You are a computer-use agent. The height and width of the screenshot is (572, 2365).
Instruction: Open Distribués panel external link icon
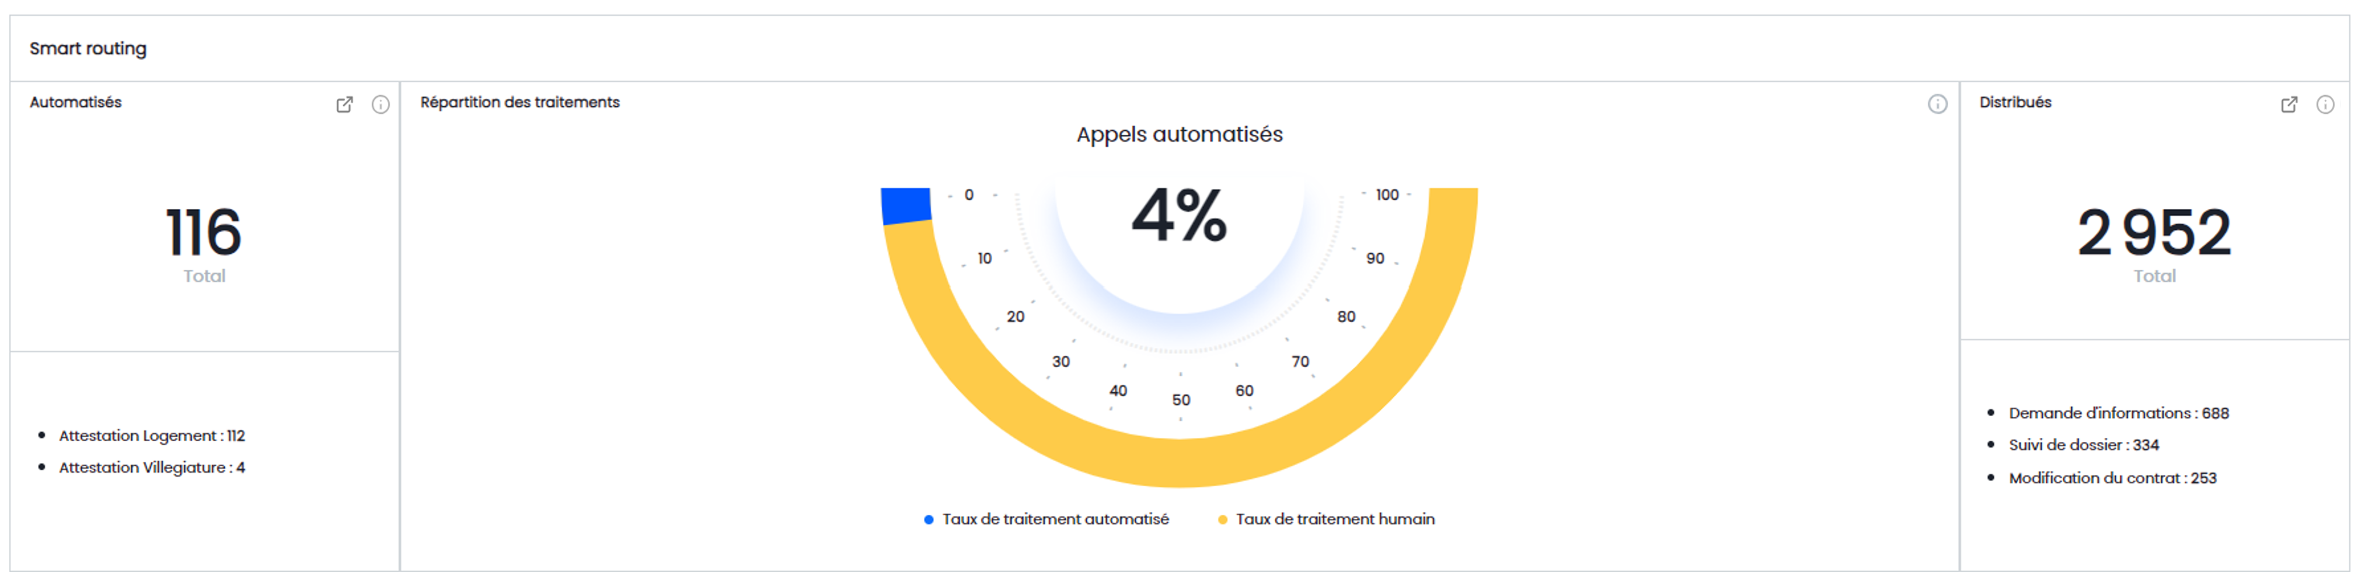pos(2289,104)
